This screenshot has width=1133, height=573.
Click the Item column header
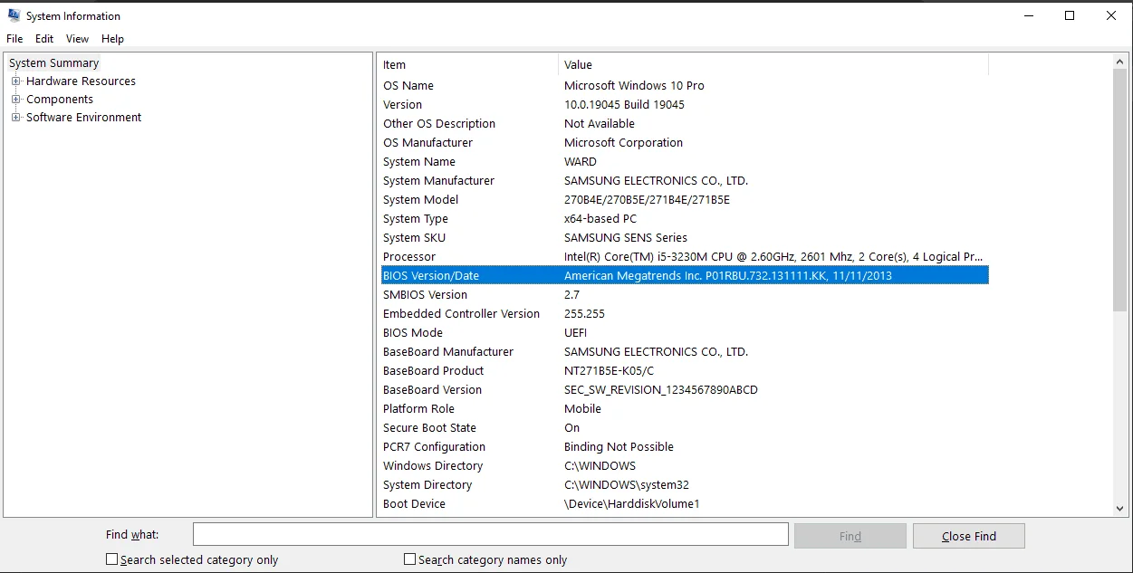(x=468, y=65)
